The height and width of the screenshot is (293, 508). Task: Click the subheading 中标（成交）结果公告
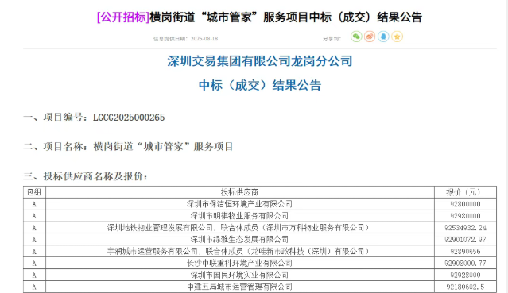coord(260,85)
